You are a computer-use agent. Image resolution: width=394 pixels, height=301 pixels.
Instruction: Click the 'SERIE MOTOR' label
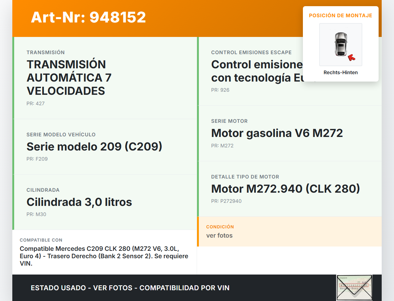[x=229, y=121]
